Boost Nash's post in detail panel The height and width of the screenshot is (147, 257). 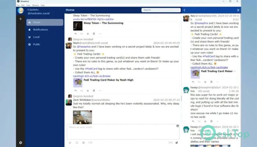point(199,82)
